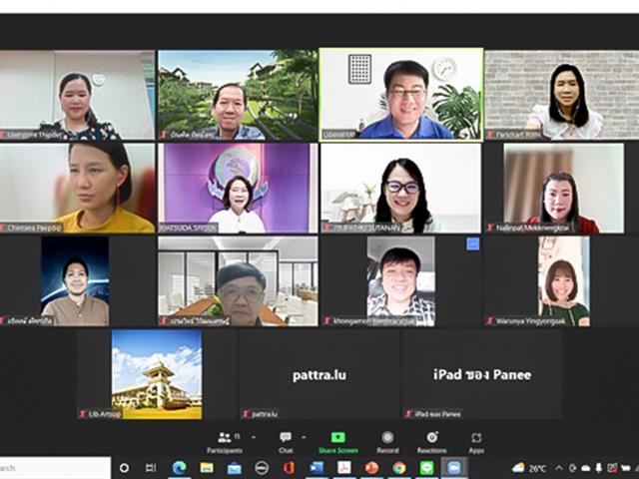The image size is (639, 479).
Task: Open Task View on the taskbar
Action: click(151, 468)
